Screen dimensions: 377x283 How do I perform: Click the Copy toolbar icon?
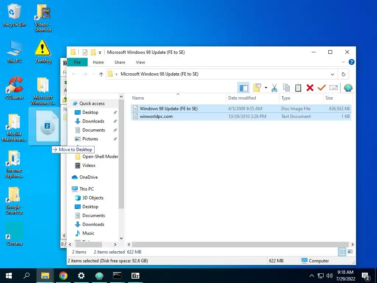[x=286, y=88]
